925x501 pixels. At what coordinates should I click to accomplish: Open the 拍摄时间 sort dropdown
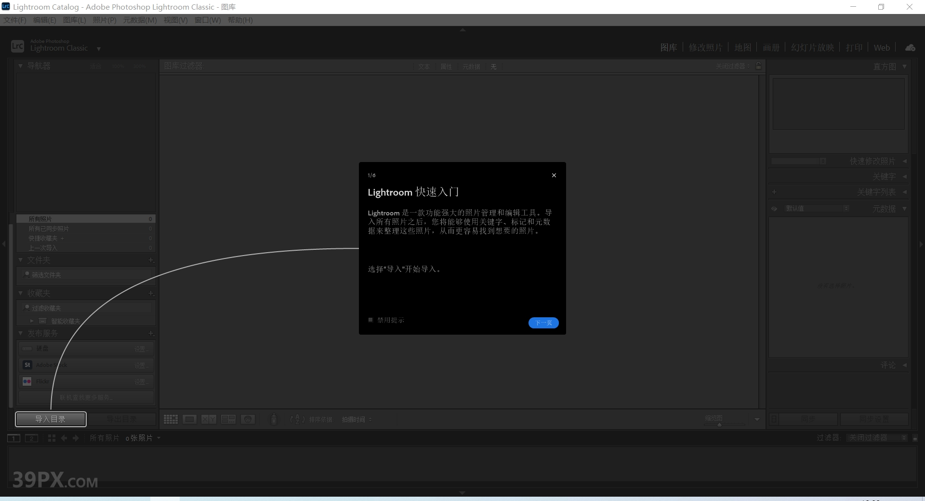click(x=357, y=420)
